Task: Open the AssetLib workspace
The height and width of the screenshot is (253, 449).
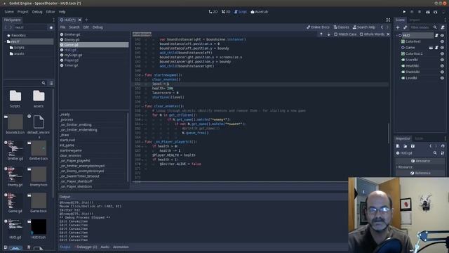Action: click(259, 12)
